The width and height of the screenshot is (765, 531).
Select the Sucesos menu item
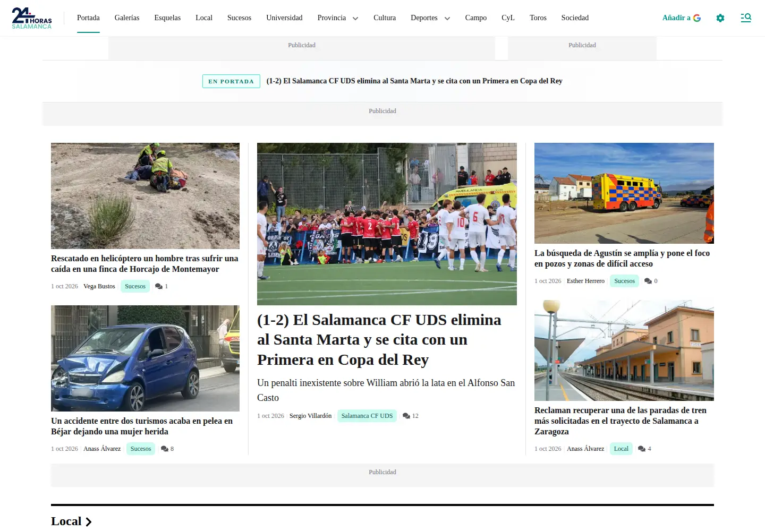click(x=239, y=18)
